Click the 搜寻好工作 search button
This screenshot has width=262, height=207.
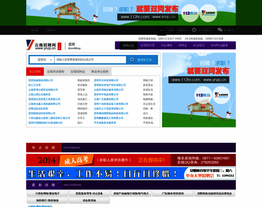click(142, 60)
